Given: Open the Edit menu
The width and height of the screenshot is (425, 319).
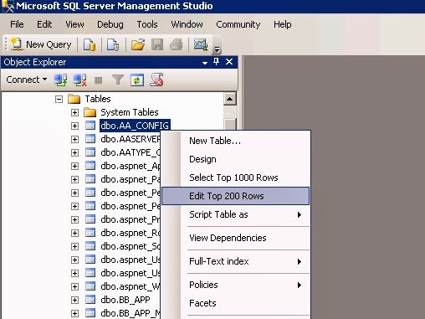Looking at the screenshot, I should click(44, 24).
